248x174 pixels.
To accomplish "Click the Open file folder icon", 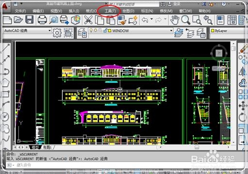I will click(18, 20).
